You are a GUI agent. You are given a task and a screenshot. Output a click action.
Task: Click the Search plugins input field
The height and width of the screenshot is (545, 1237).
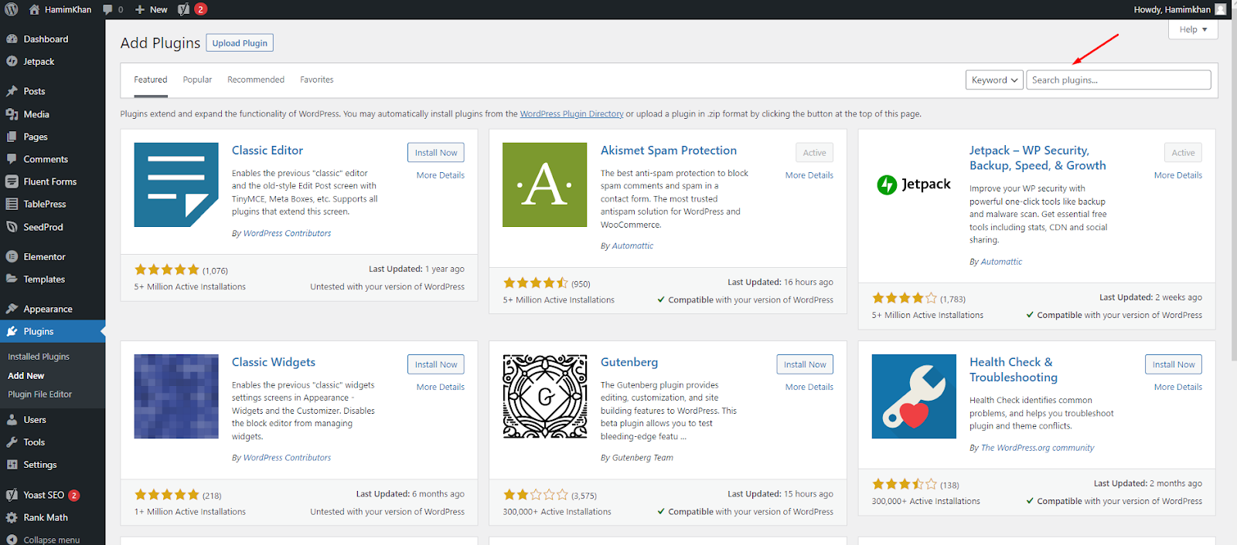tap(1118, 80)
